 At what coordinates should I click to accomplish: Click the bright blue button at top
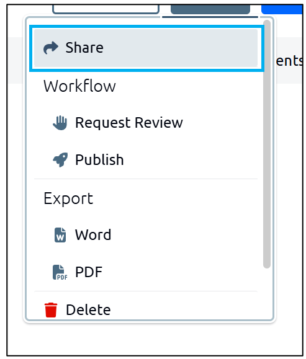pyautogui.click(x=282, y=9)
